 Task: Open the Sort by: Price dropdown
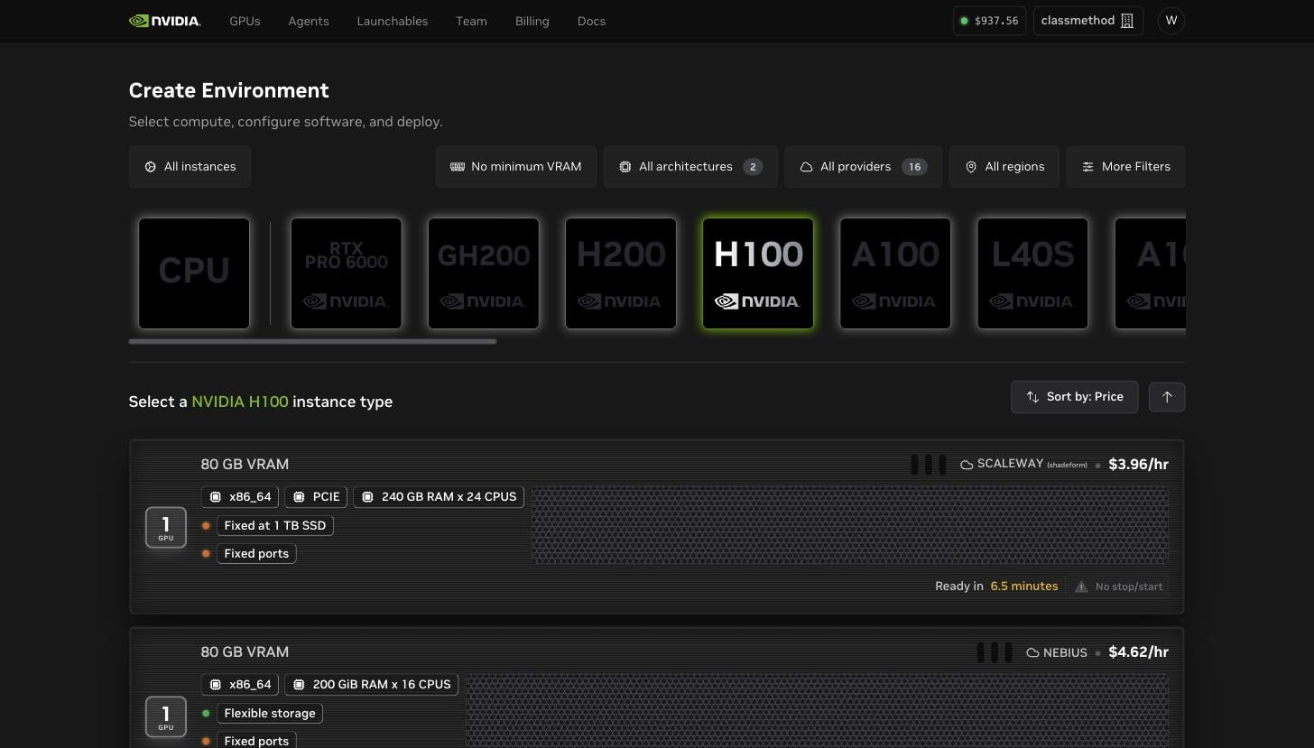pos(1075,397)
